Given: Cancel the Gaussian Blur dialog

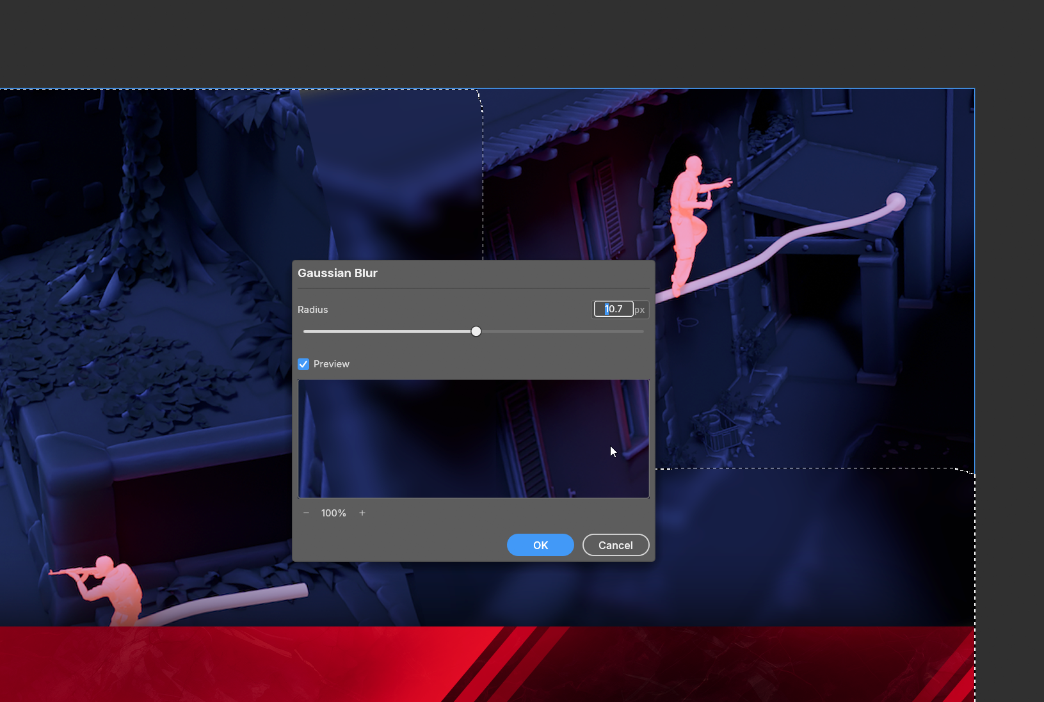Looking at the screenshot, I should point(616,545).
